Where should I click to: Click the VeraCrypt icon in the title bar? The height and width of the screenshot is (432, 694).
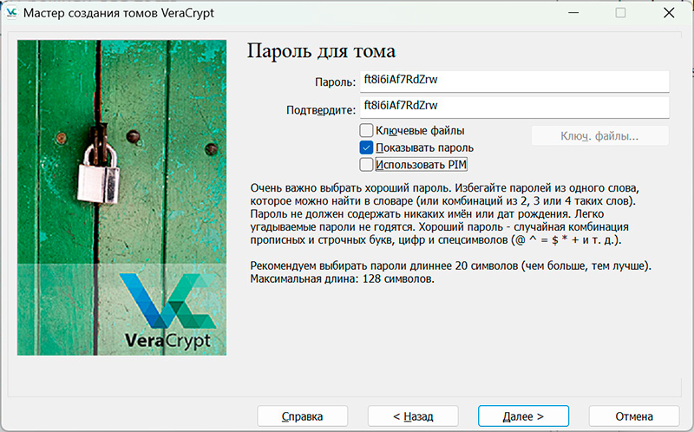tap(11, 13)
